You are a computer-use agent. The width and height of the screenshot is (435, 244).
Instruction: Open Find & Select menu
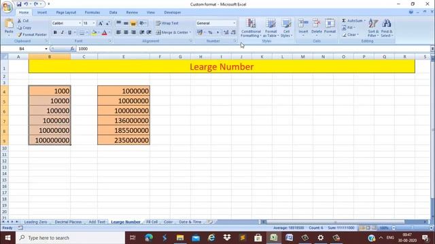coord(387,28)
